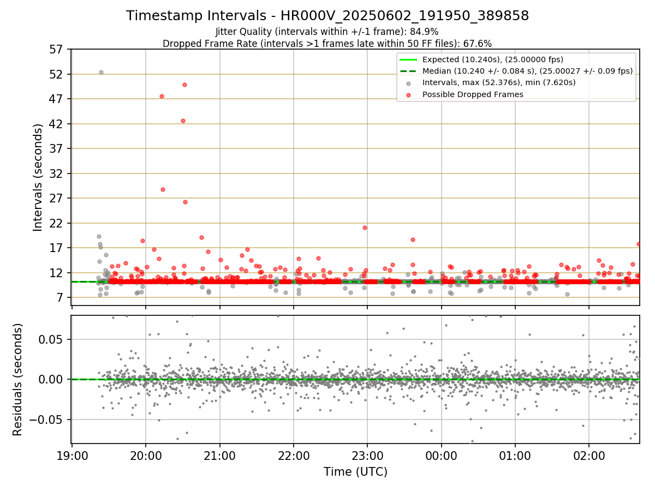
Task: Click the 12 y-axis tick label
Action: [x=57, y=273]
